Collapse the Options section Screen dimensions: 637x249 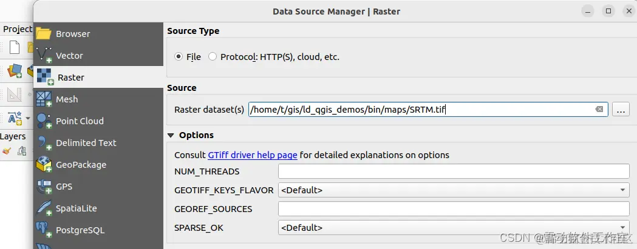click(171, 135)
